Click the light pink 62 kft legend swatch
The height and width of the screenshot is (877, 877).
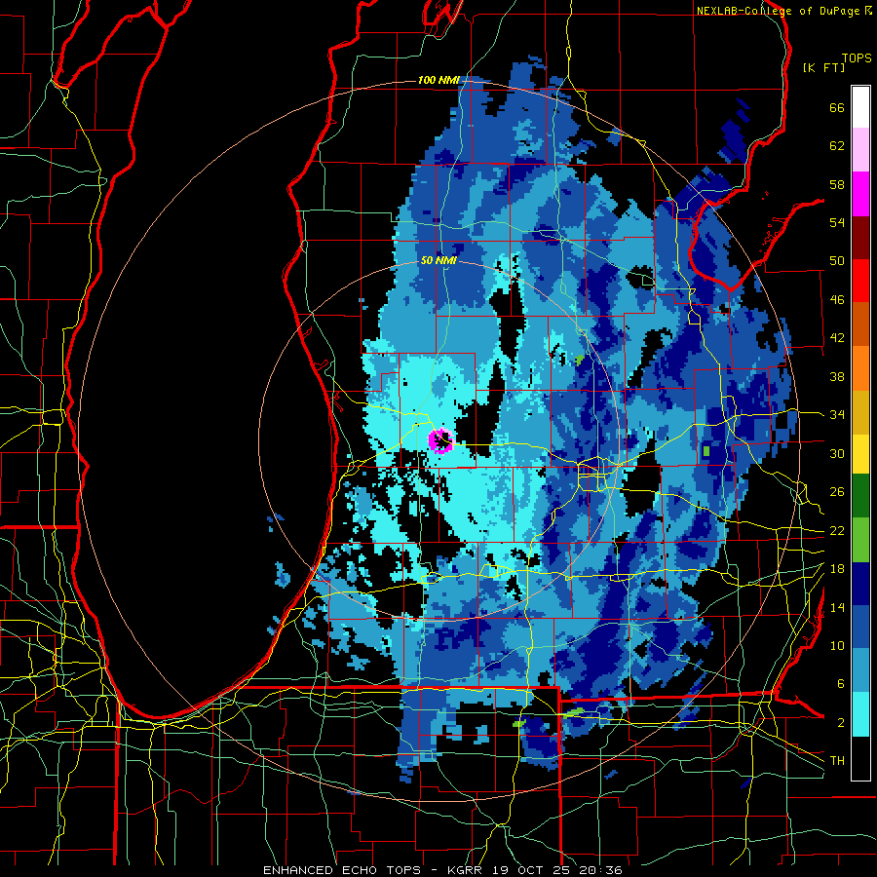(860, 150)
